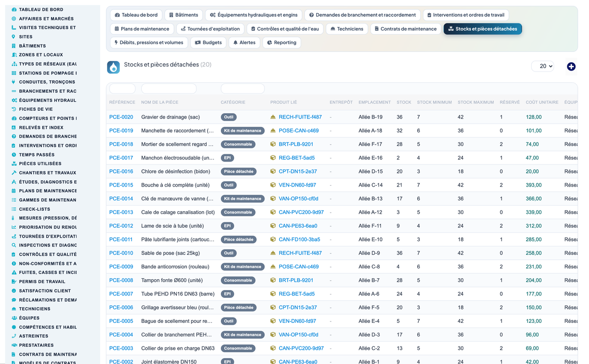
Task: Click the blue plus add-record icon
Action: (571, 67)
